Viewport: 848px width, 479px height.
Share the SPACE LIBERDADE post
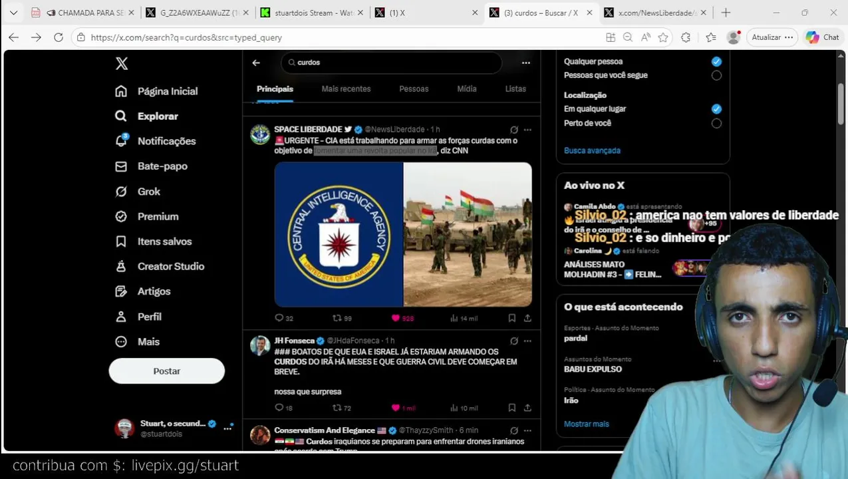click(x=527, y=318)
